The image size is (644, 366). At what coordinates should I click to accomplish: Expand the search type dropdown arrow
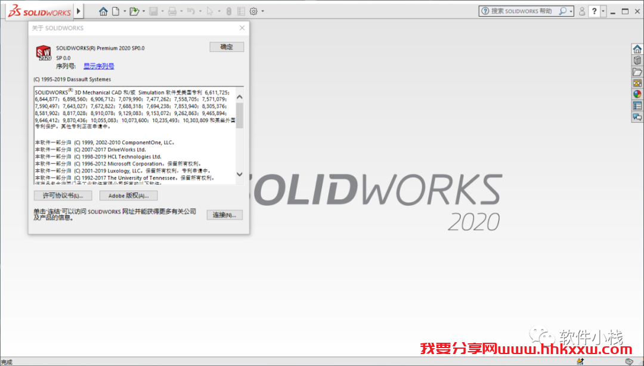[571, 11]
